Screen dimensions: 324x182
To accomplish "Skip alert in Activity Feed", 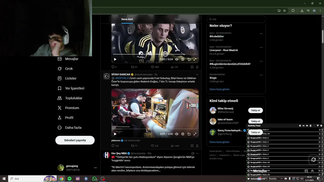I will coord(307,126).
